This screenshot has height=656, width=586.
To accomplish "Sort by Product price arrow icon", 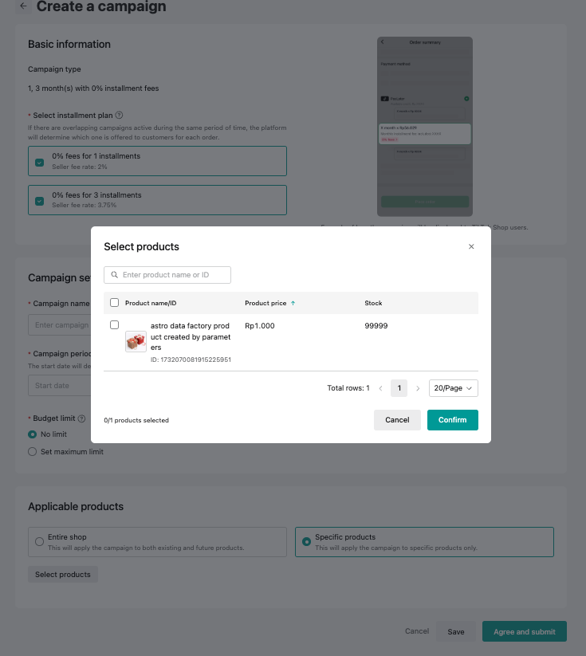I will click(293, 303).
